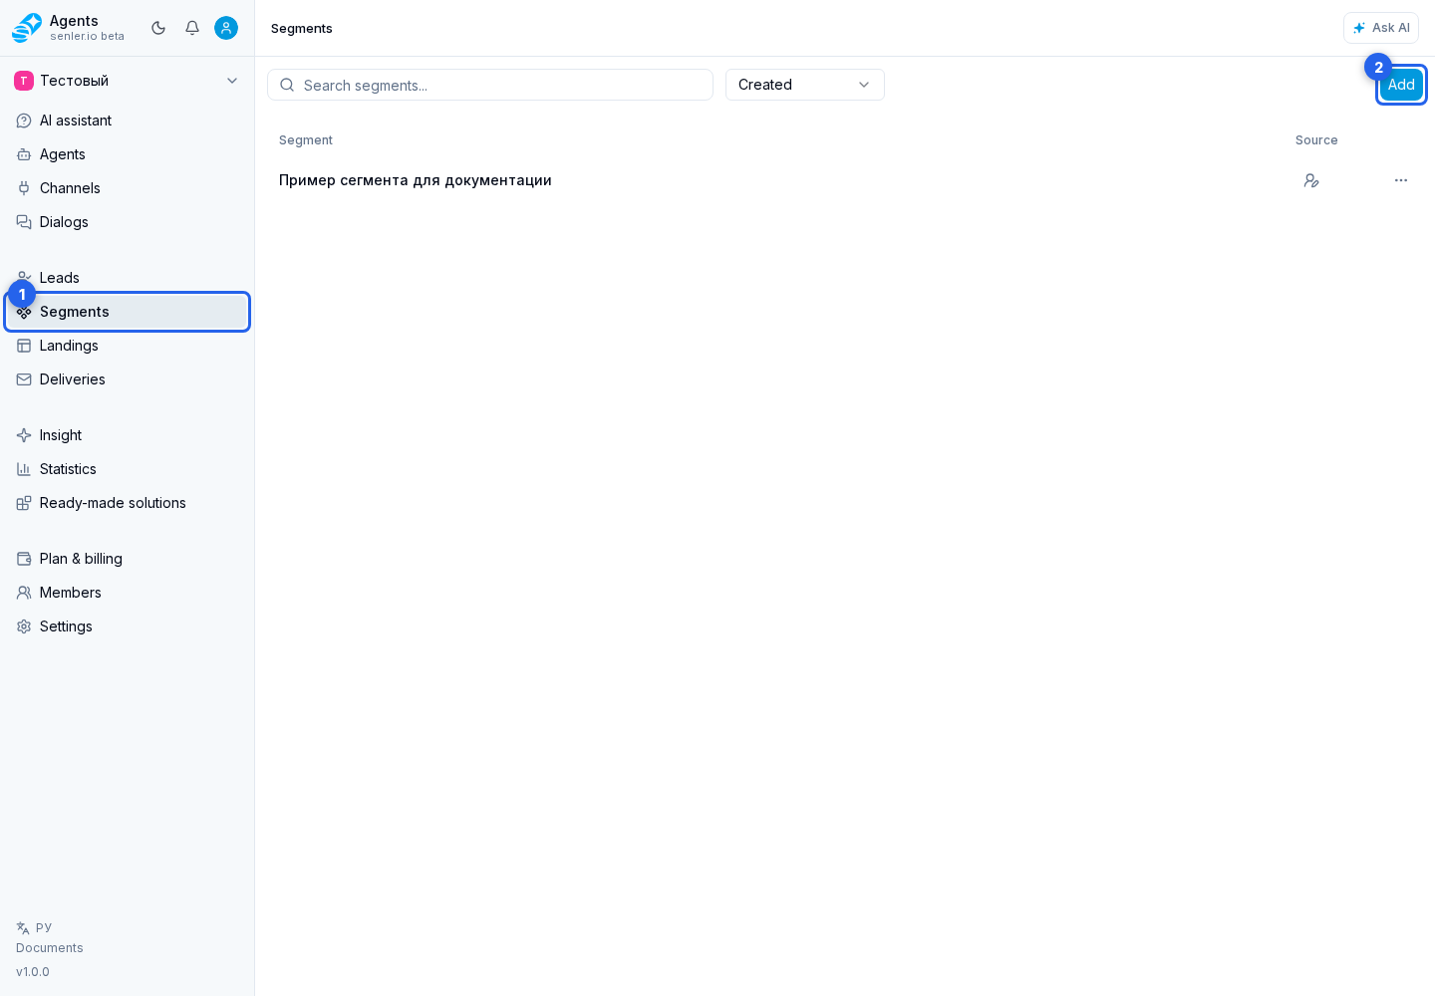Image resolution: width=1435 pixels, height=996 pixels.
Task: Go to Agents in sidebar menu
Action: (x=127, y=154)
